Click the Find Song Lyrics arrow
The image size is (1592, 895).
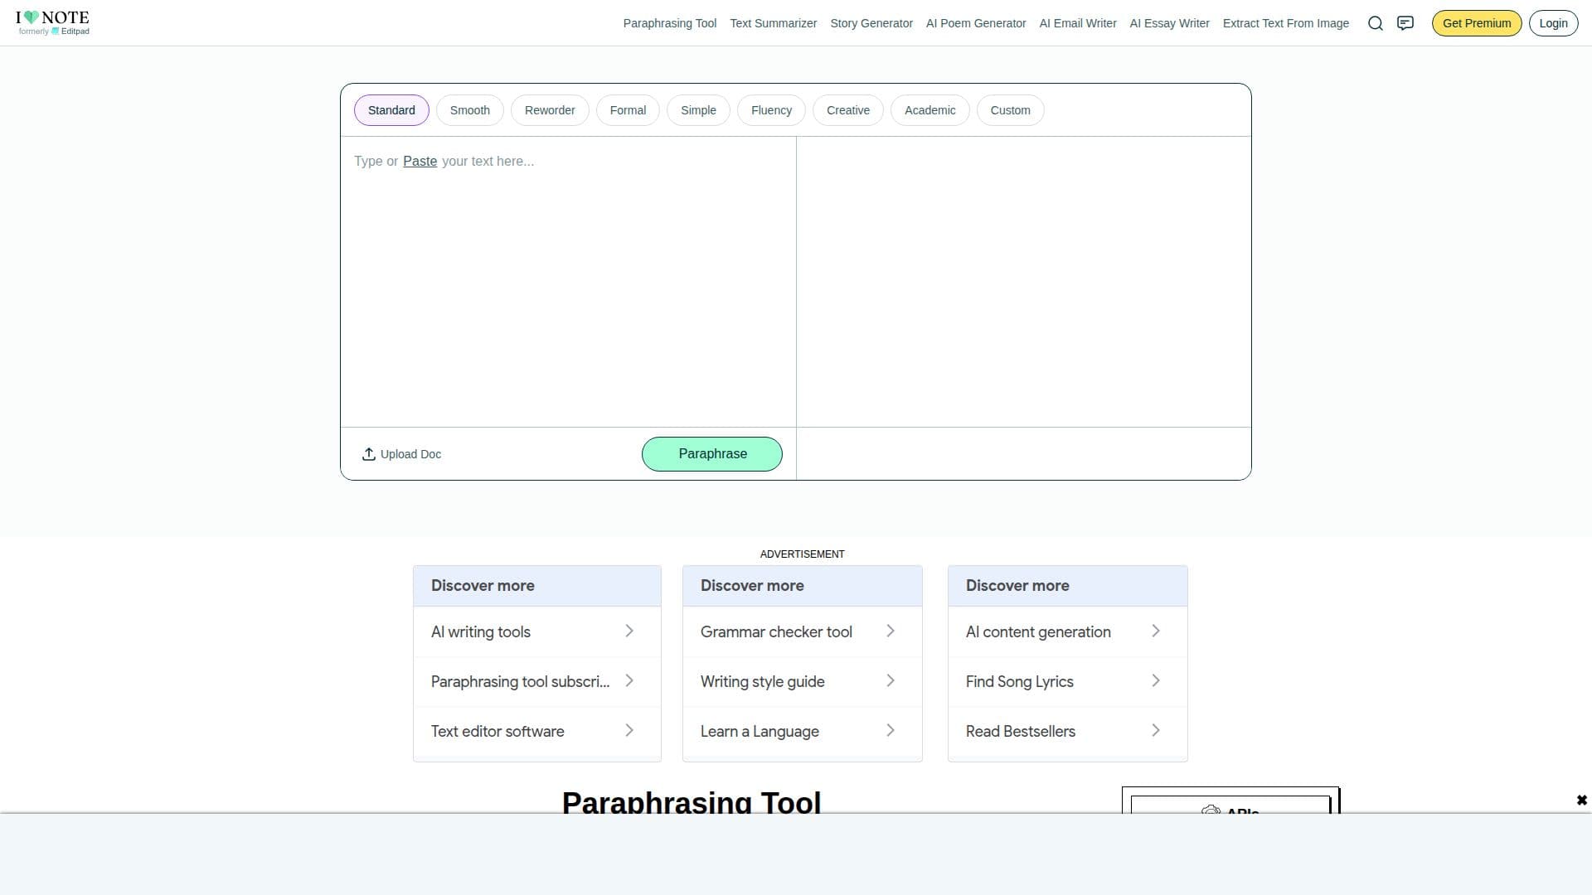point(1156,681)
